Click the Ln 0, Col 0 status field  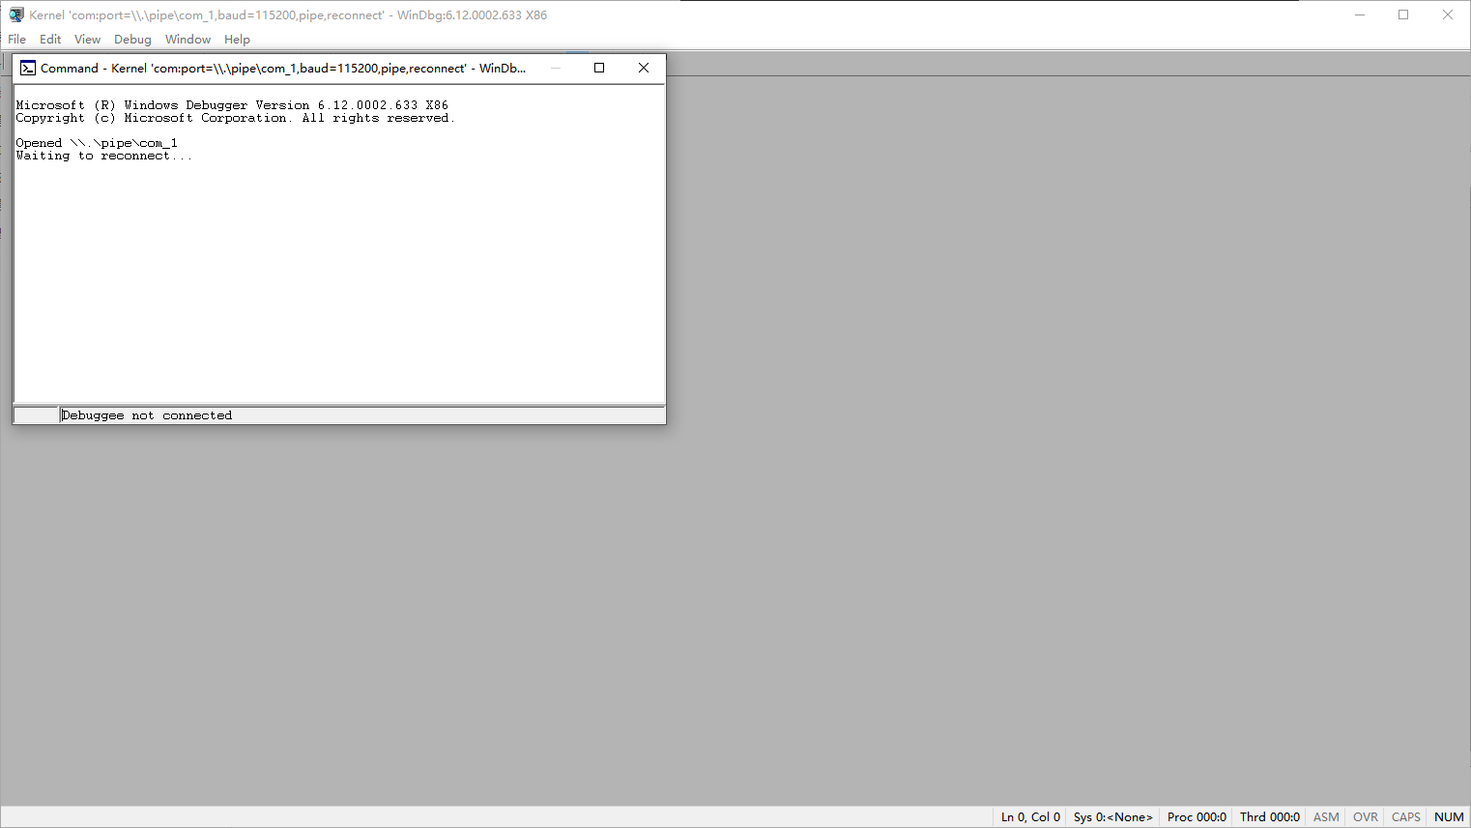1028,816
